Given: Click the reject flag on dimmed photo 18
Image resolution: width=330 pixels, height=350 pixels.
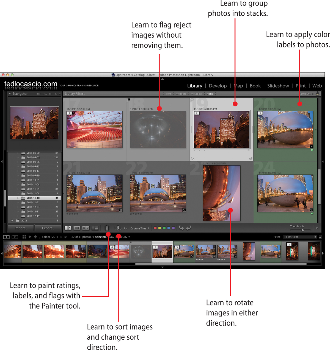Looking at the screenshot, I should pyautogui.click(x=129, y=100).
